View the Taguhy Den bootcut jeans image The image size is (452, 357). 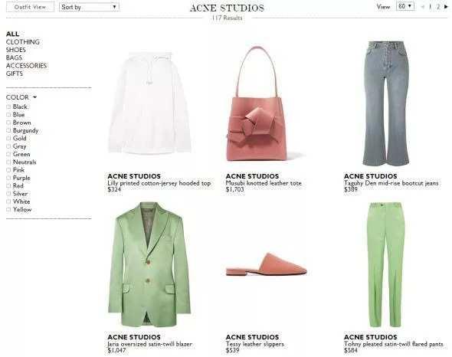[385, 103]
